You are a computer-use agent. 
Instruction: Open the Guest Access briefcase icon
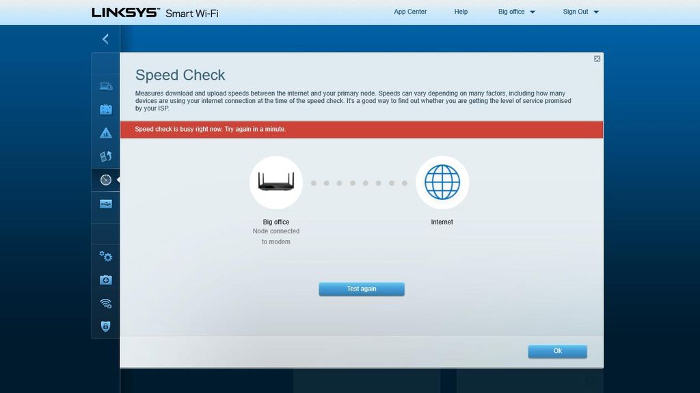105,109
